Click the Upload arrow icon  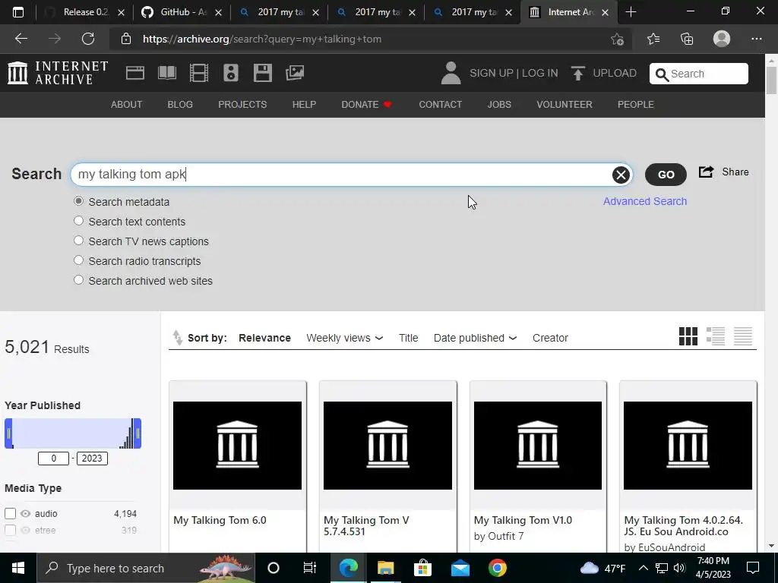pos(577,74)
